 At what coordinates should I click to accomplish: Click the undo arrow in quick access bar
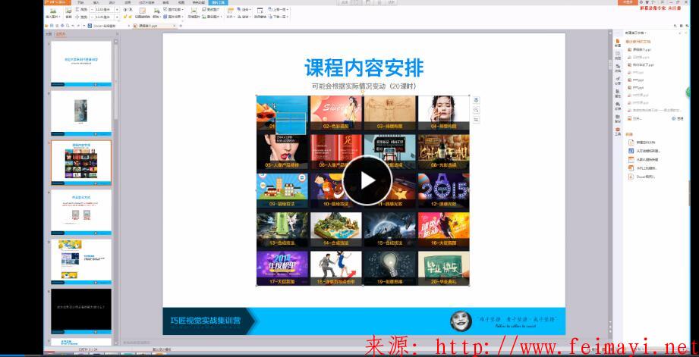73,25
